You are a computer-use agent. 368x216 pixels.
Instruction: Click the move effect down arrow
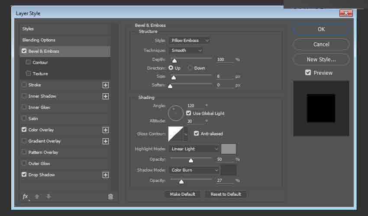tap(48, 197)
